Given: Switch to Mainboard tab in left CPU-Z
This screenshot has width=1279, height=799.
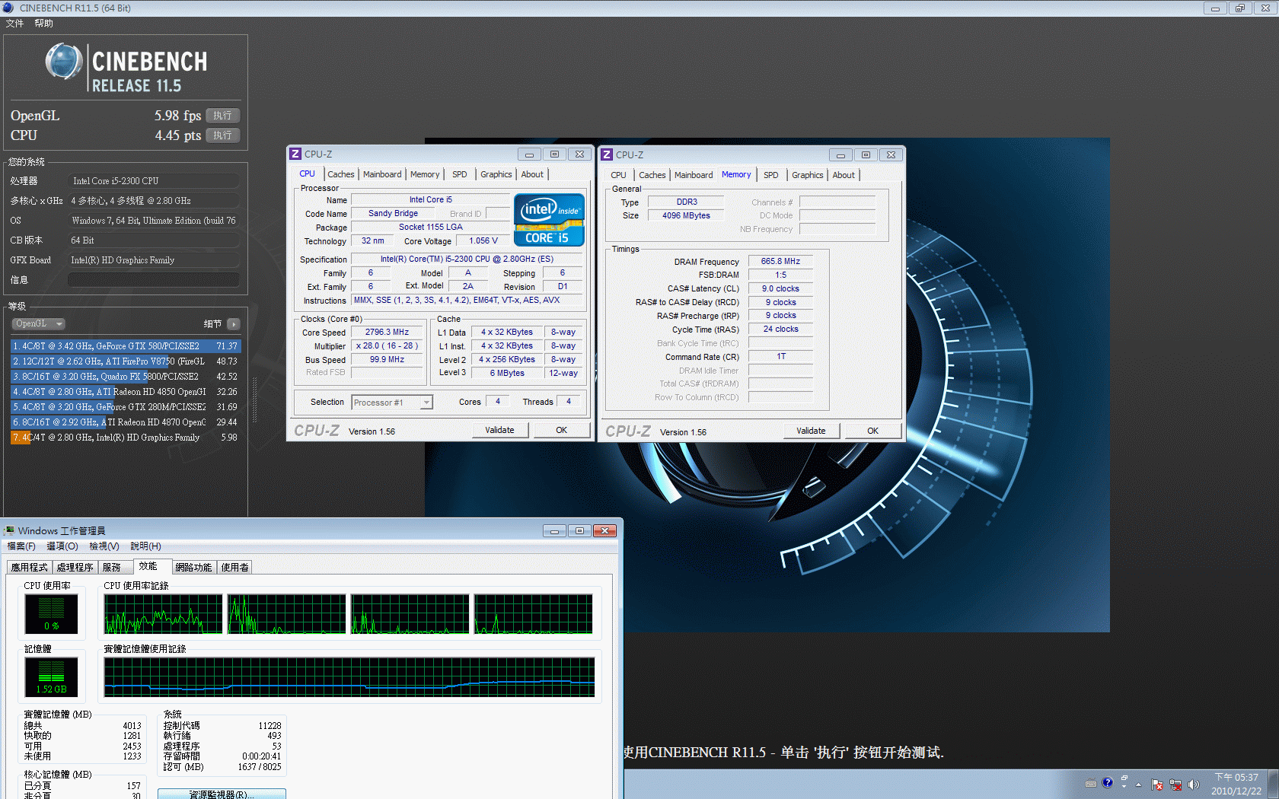Looking at the screenshot, I should [x=382, y=174].
